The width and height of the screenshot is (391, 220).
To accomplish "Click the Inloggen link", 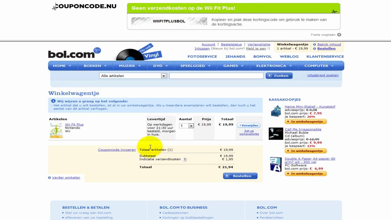I will 202,49.
